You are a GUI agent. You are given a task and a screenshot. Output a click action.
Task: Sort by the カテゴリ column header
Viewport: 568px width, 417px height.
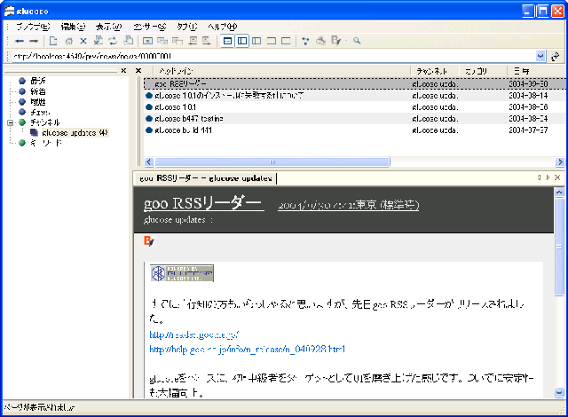click(x=483, y=71)
